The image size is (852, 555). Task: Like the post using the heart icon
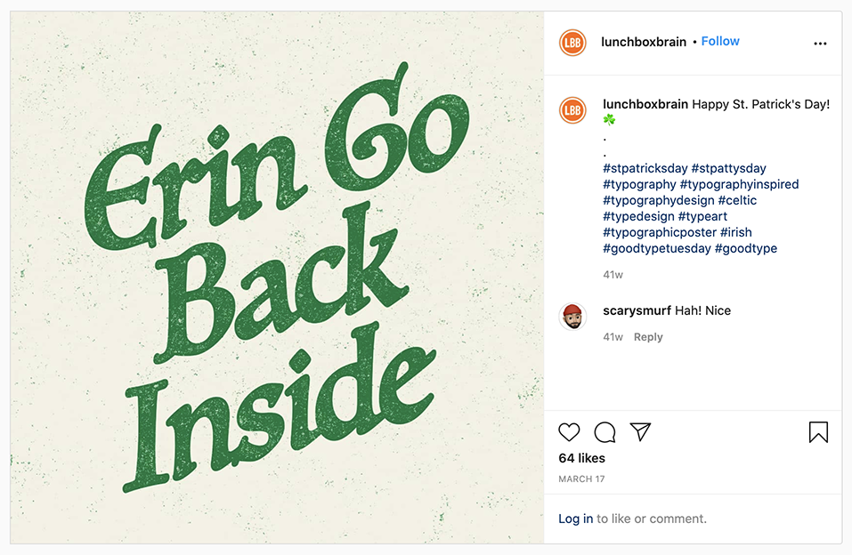[x=569, y=432]
